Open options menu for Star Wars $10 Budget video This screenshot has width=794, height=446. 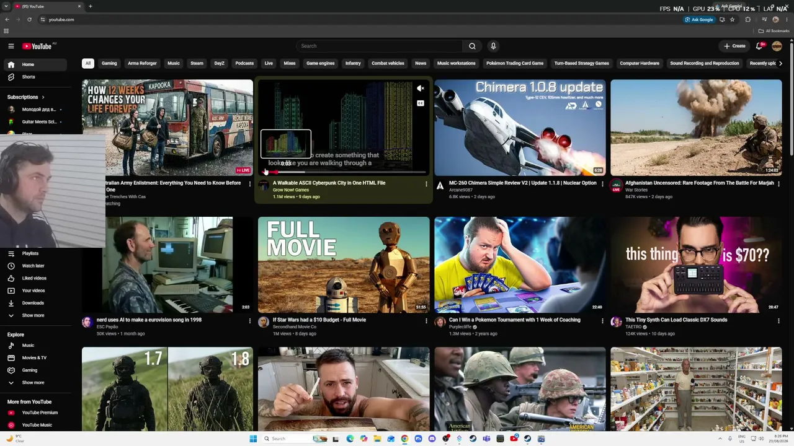pyautogui.click(x=426, y=321)
